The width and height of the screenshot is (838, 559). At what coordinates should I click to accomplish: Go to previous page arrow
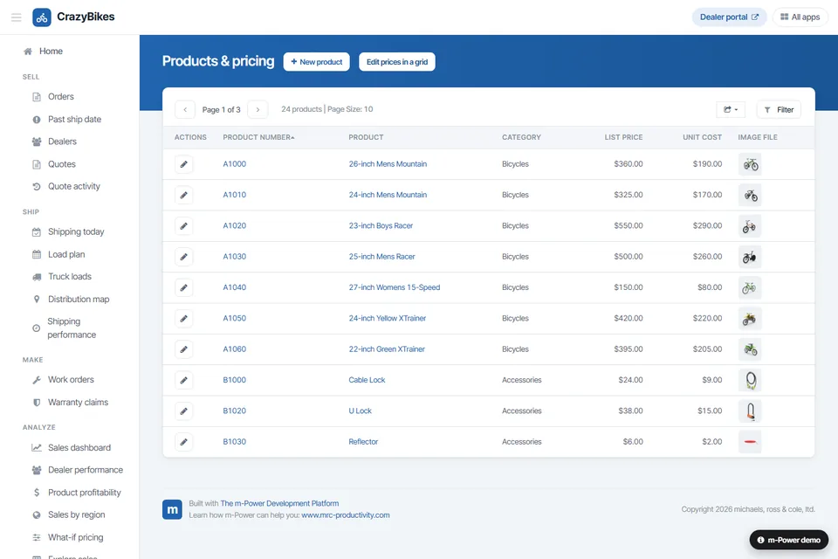(x=185, y=110)
